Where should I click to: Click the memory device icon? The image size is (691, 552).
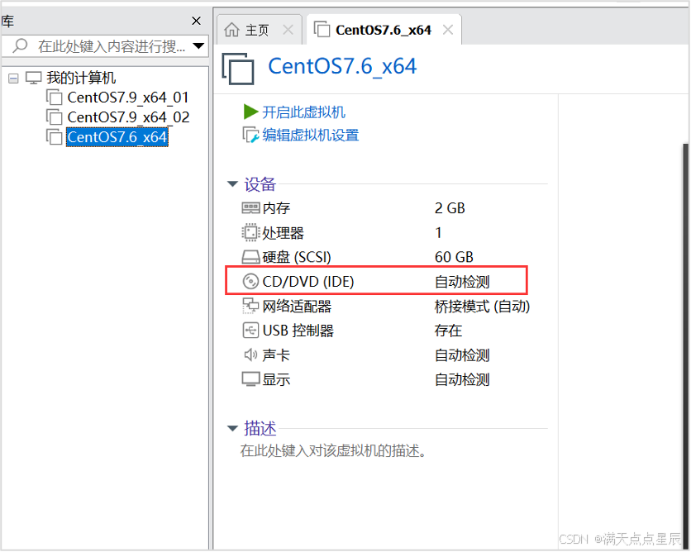click(x=250, y=207)
